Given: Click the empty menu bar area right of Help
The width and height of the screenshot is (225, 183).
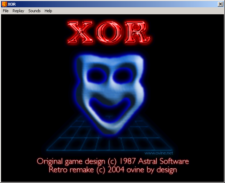Looking at the screenshot, I should pyautogui.click(x=139, y=11).
